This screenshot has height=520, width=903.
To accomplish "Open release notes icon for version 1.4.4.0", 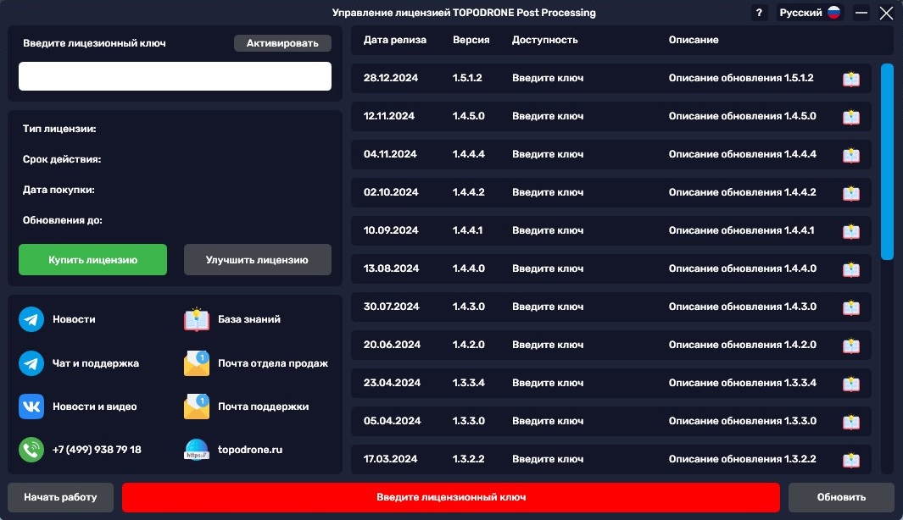I will (851, 269).
